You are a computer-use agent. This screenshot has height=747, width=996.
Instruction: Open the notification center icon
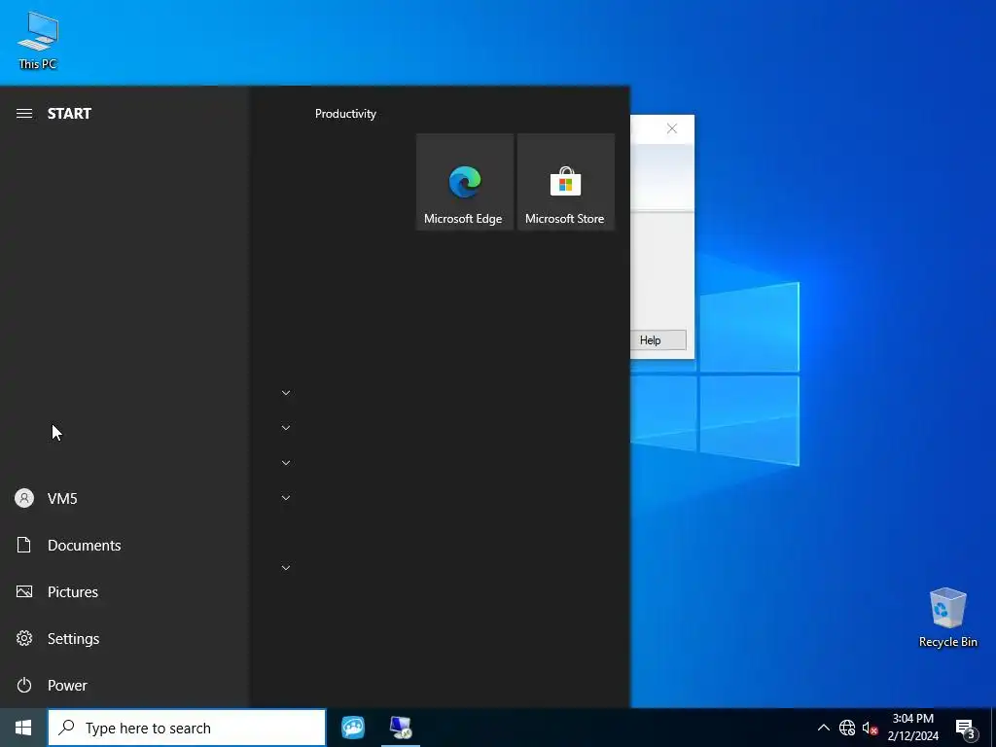tap(965, 729)
